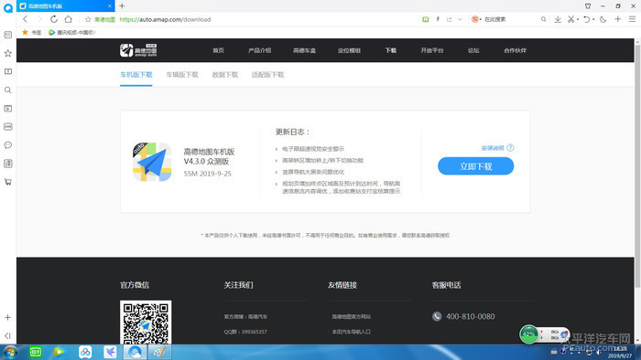Image resolution: width=641 pixels, height=360 pixels.
Task: Open a new browser tab
Action: tap(122, 5)
